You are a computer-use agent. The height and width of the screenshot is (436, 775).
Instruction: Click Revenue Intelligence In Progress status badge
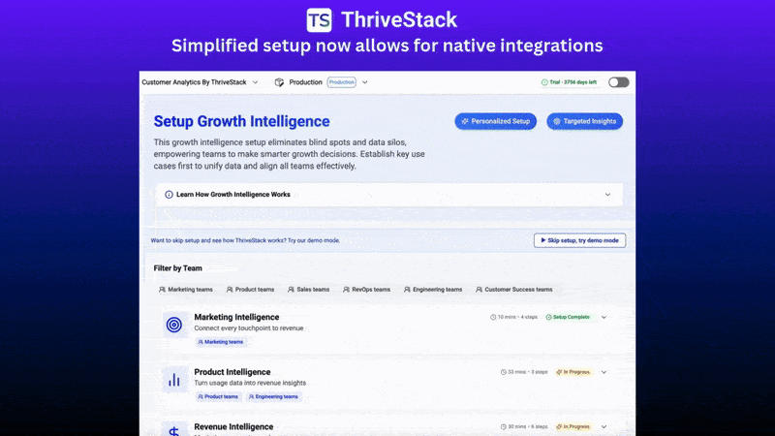click(573, 426)
